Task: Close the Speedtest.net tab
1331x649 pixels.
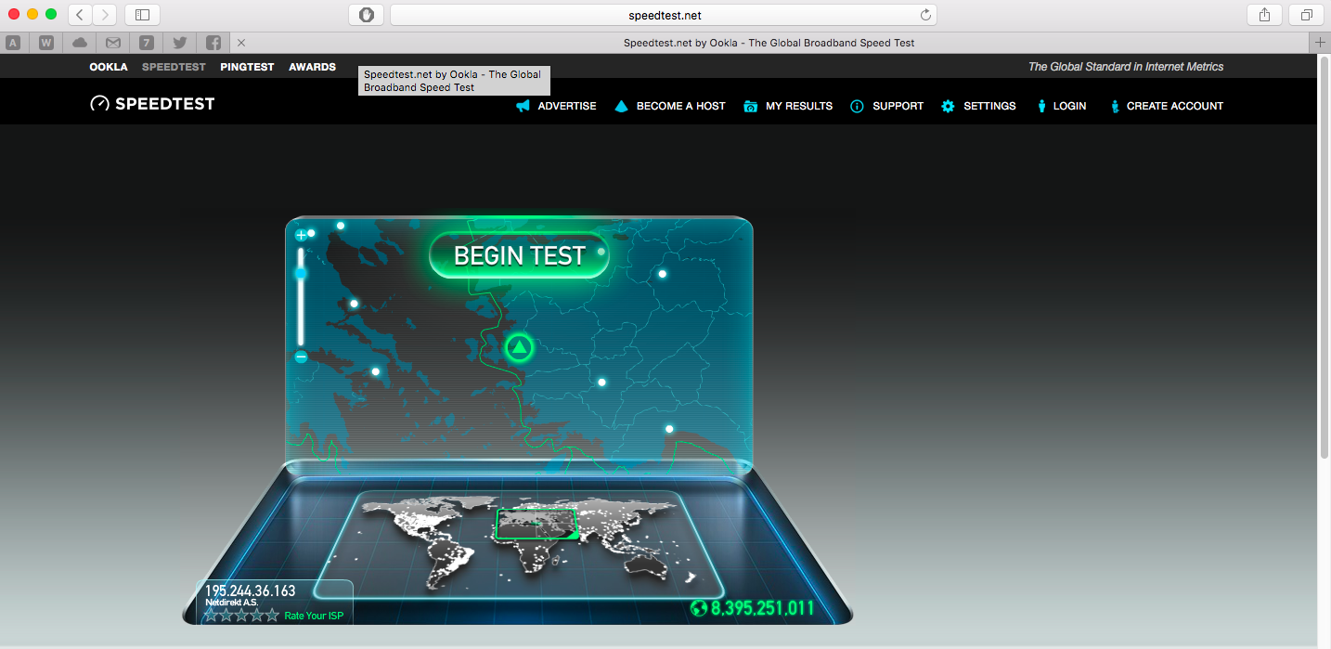Action: pos(241,43)
